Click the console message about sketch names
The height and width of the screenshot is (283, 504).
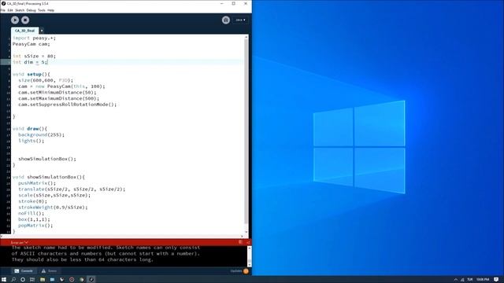point(106,253)
